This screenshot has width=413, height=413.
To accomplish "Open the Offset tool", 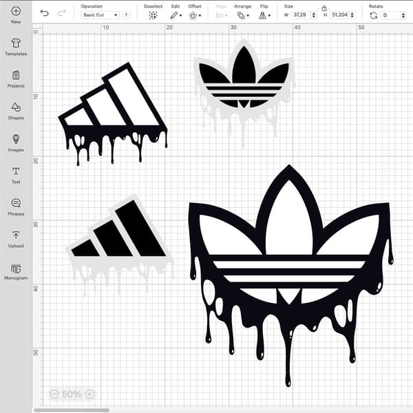I will [195, 16].
